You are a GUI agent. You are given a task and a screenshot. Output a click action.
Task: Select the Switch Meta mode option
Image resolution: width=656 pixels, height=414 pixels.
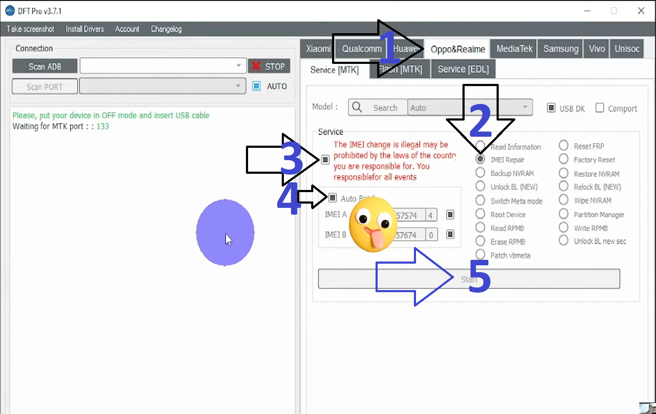(x=480, y=200)
